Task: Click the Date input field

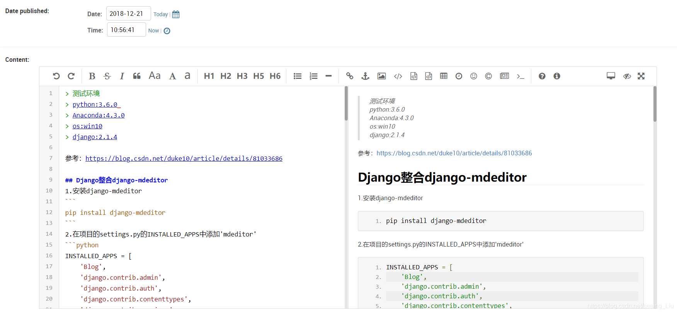Action: (129, 14)
